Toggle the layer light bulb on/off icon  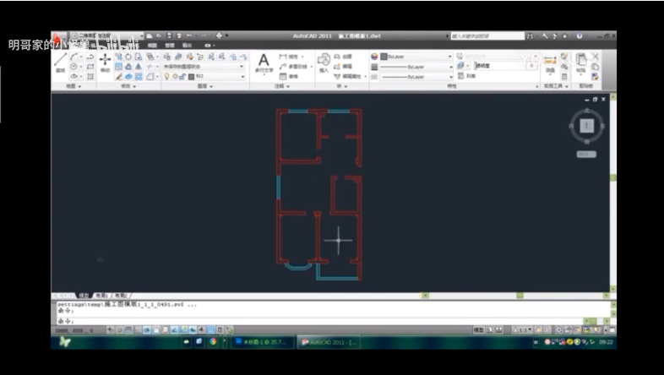click(166, 76)
